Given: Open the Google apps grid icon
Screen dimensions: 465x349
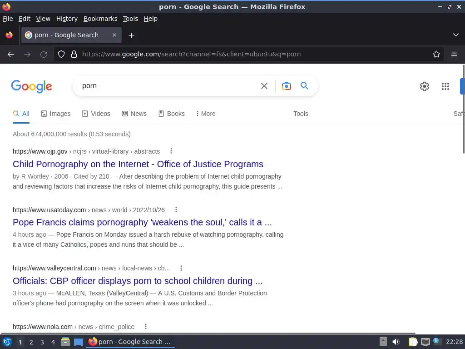Looking at the screenshot, I should click(x=445, y=86).
